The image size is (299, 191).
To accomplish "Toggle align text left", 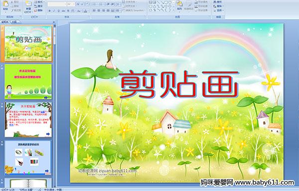I will tap(94, 10).
